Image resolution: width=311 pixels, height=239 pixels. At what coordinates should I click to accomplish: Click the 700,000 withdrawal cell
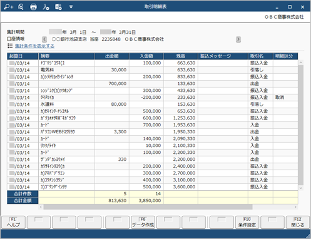point(112,84)
